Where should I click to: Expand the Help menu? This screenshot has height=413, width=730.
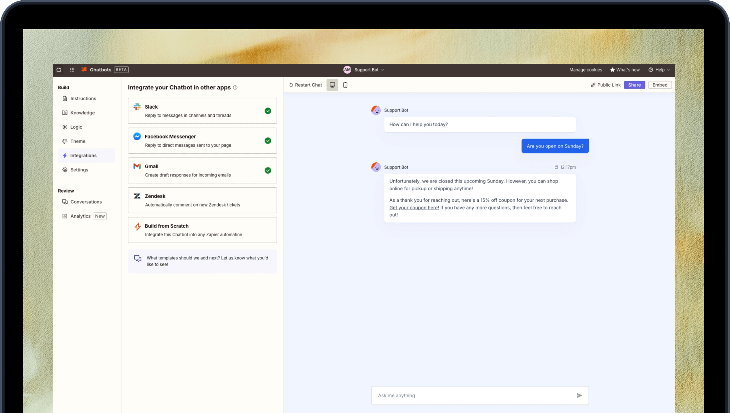click(659, 70)
